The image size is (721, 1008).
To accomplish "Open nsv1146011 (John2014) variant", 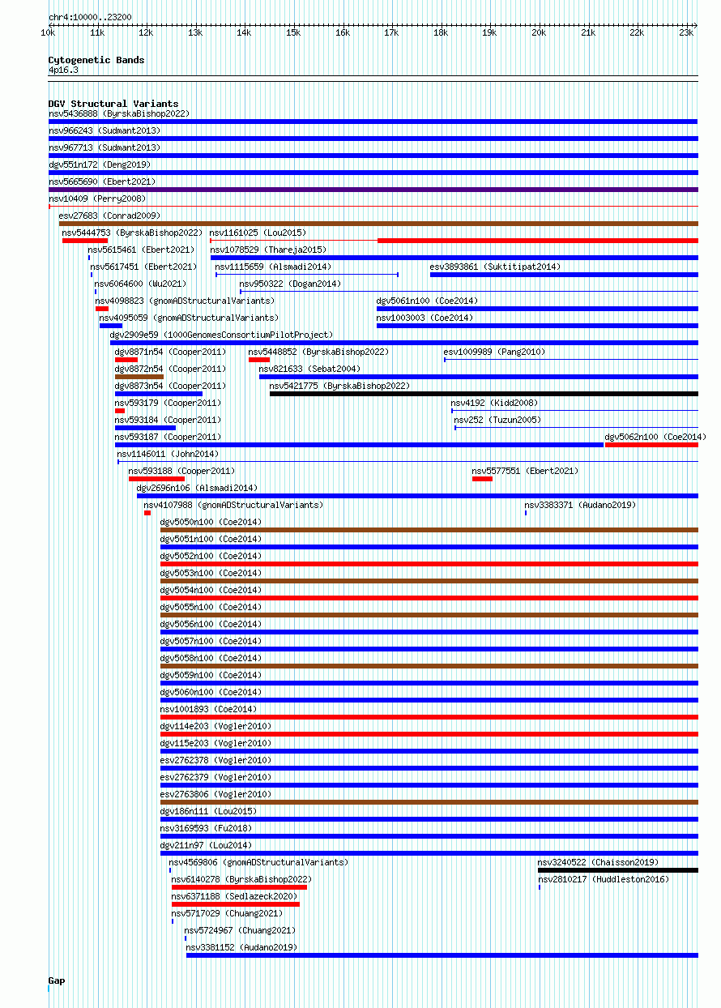I will [168, 454].
